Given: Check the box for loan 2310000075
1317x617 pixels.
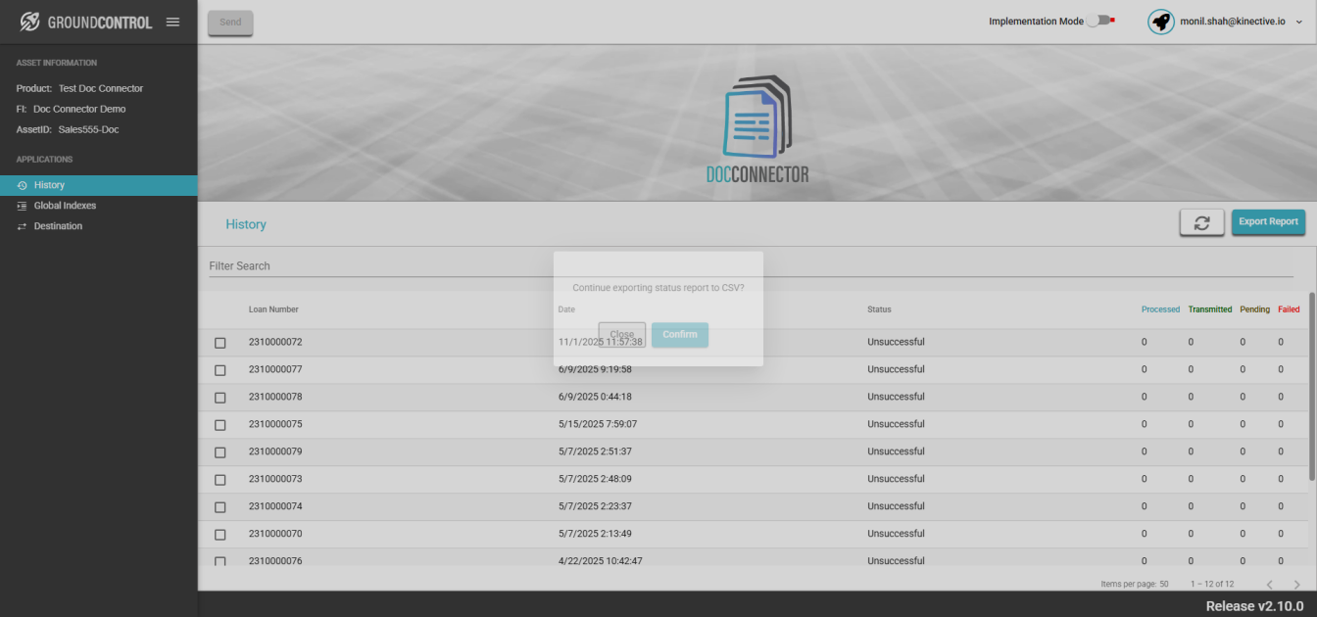Looking at the screenshot, I should 219,425.
